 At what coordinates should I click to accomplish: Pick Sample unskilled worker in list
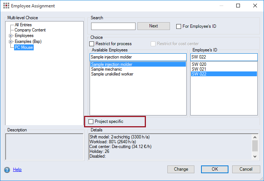(x=112, y=74)
